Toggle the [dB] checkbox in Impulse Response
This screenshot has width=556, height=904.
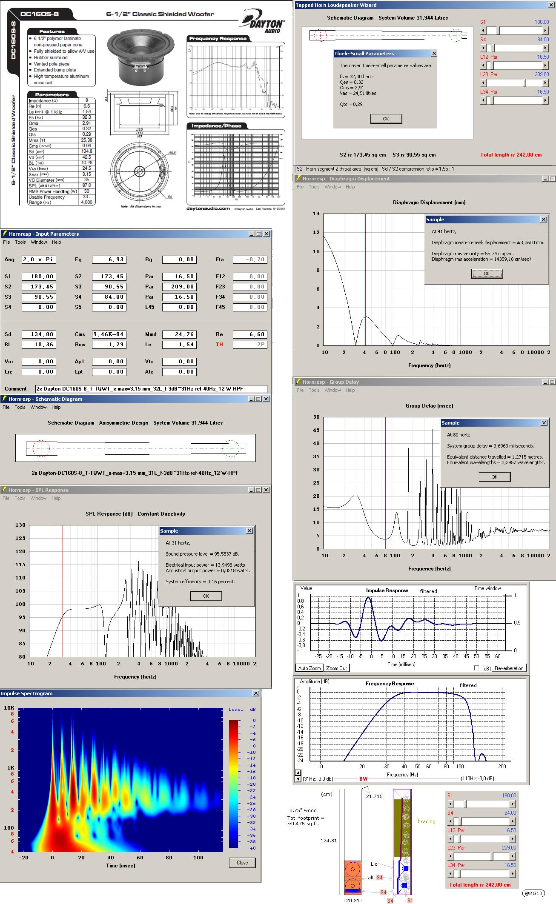[x=476, y=668]
